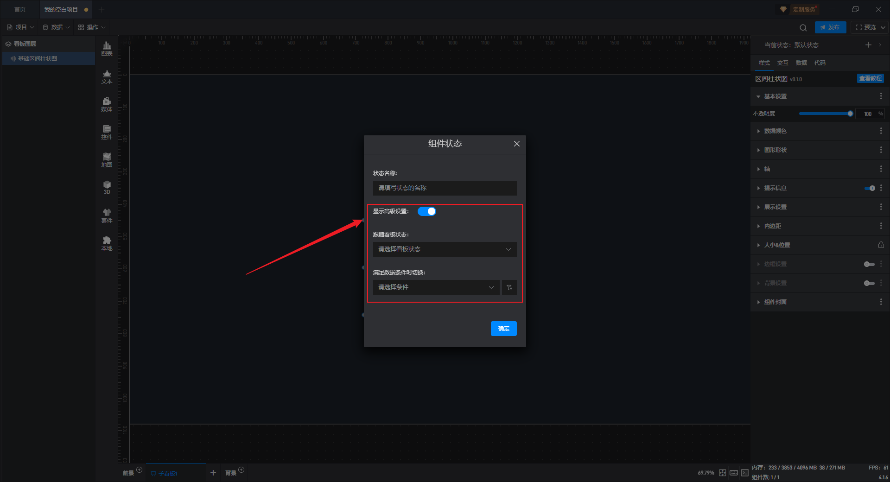Expand the 组件封面 section
890x482 pixels.
pos(758,302)
